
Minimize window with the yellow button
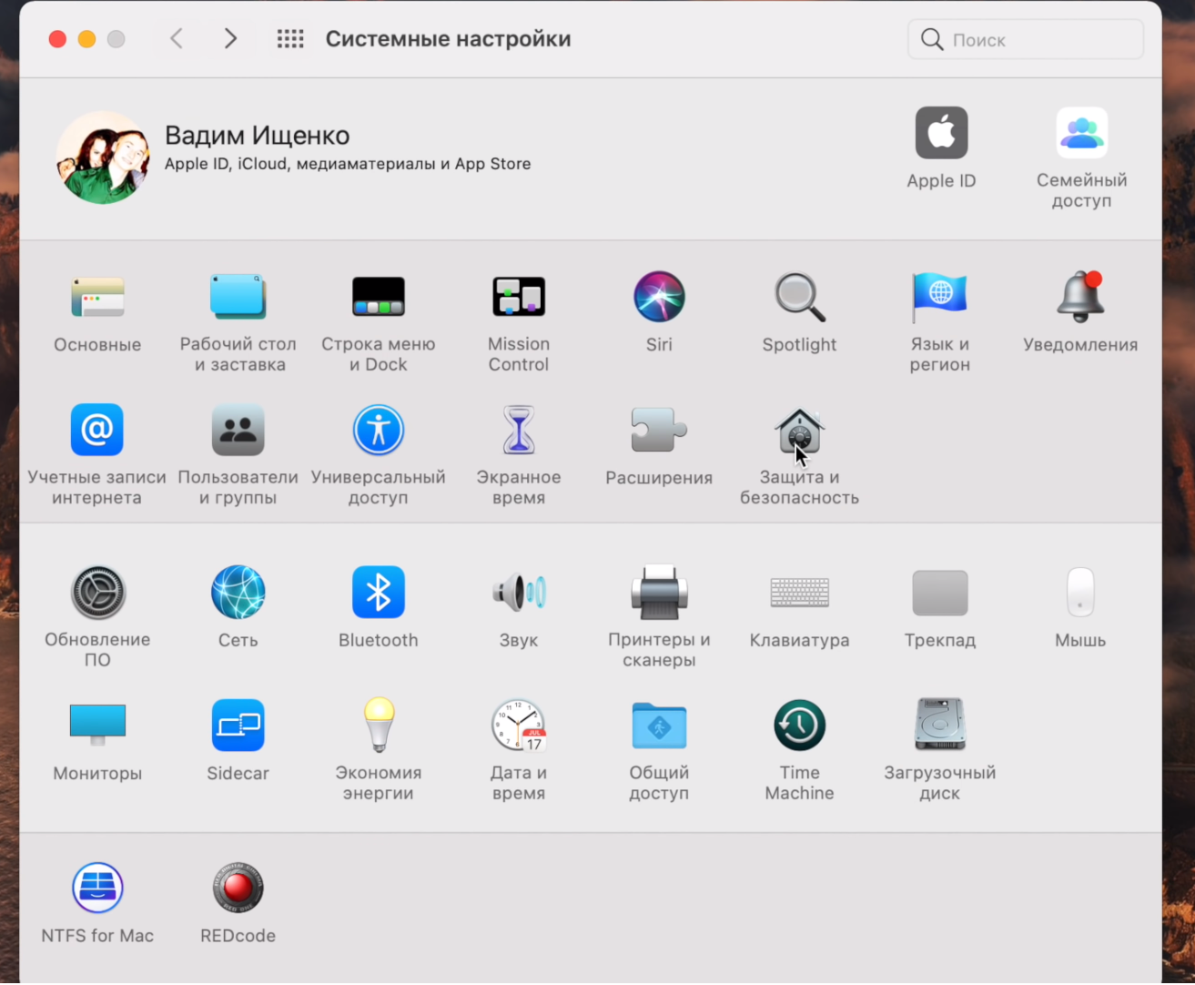(x=86, y=39)
